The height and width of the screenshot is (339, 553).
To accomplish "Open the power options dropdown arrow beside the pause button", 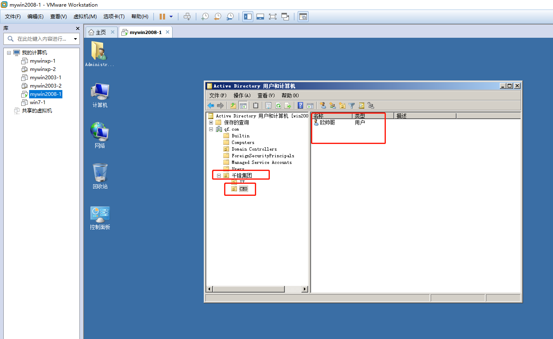I will (x=171, y=17).
